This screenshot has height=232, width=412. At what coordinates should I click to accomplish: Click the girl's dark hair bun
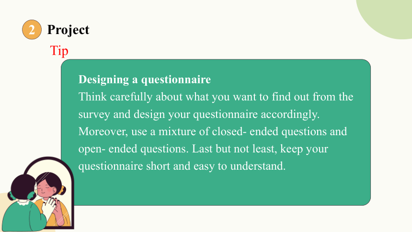[x=23, y=186]
